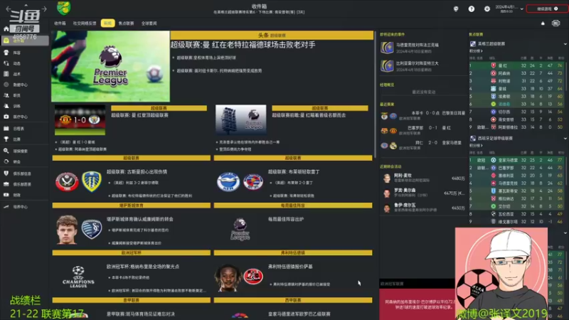569x320 pixels.
Task: Open the 财政 finances screen
Action: 25,195
